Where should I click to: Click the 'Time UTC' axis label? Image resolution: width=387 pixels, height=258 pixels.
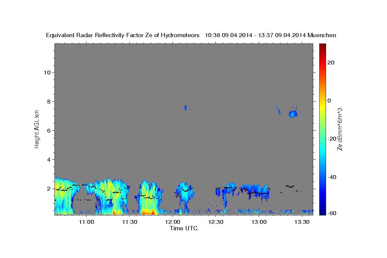tap(184, 228)
